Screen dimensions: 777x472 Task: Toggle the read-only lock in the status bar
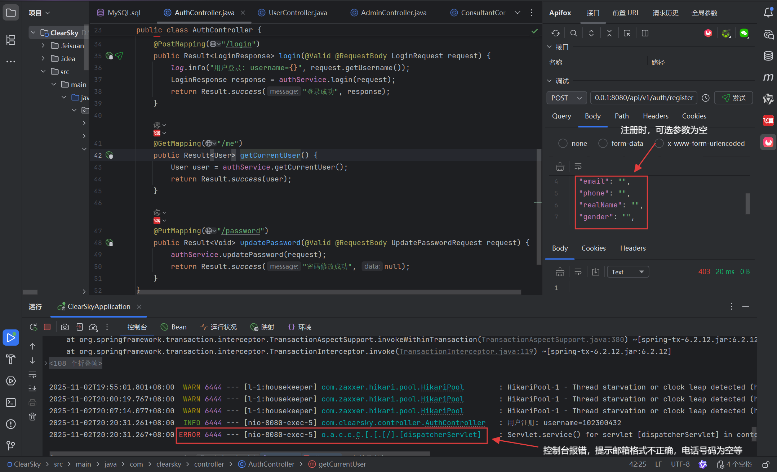point(766,464)
